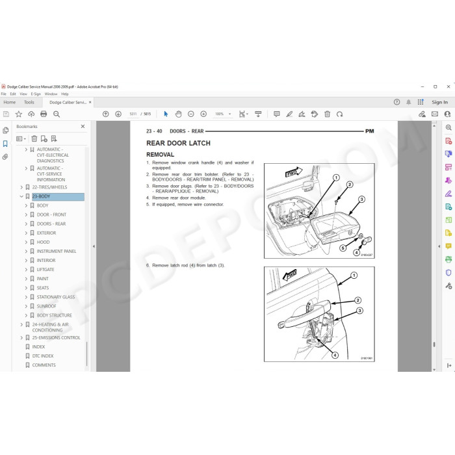
Task: Open the find text magnifier icon
Action: pos(57,114)
